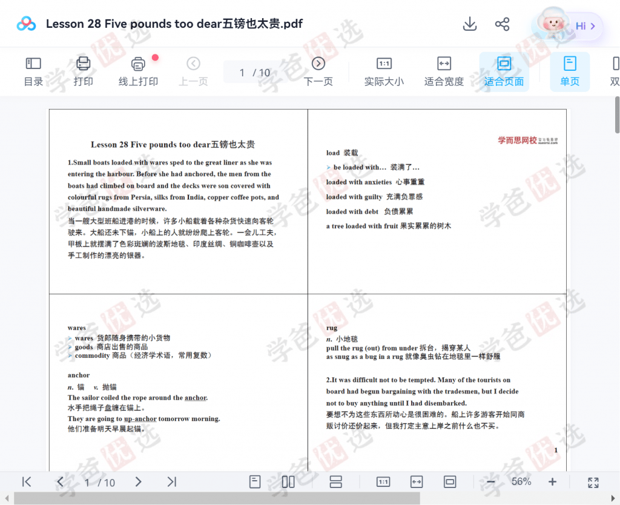This screenshot has width=620, height=505.
Task: Share the document
Action: 502,24
